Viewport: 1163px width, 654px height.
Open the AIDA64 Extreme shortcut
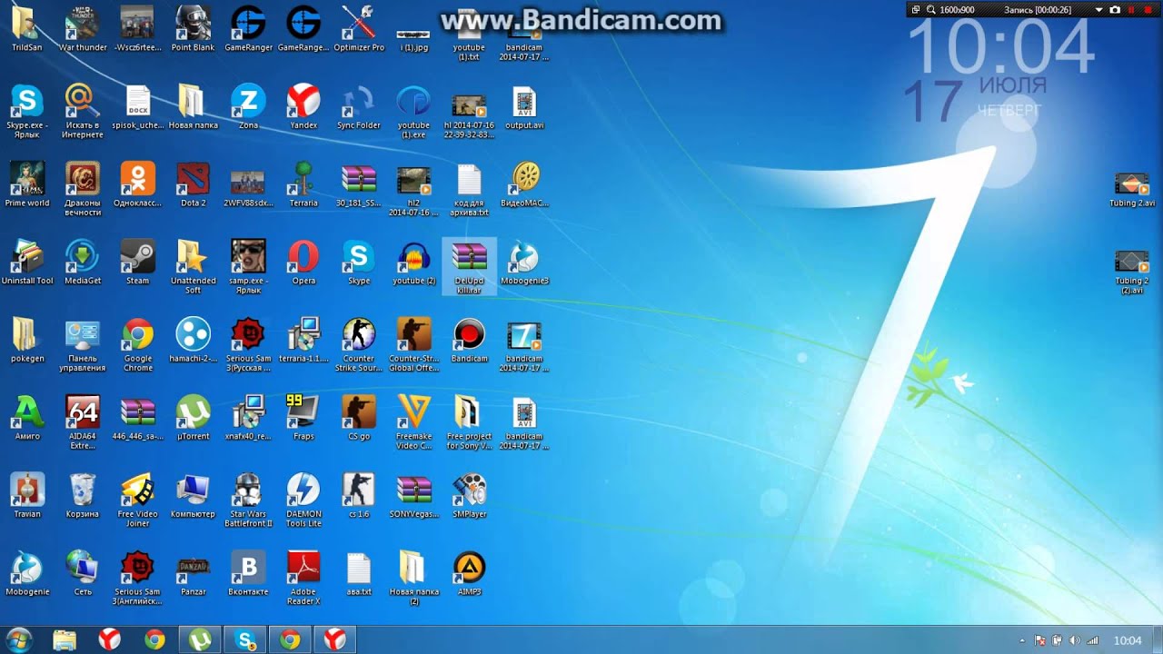[x=83, y=423]
